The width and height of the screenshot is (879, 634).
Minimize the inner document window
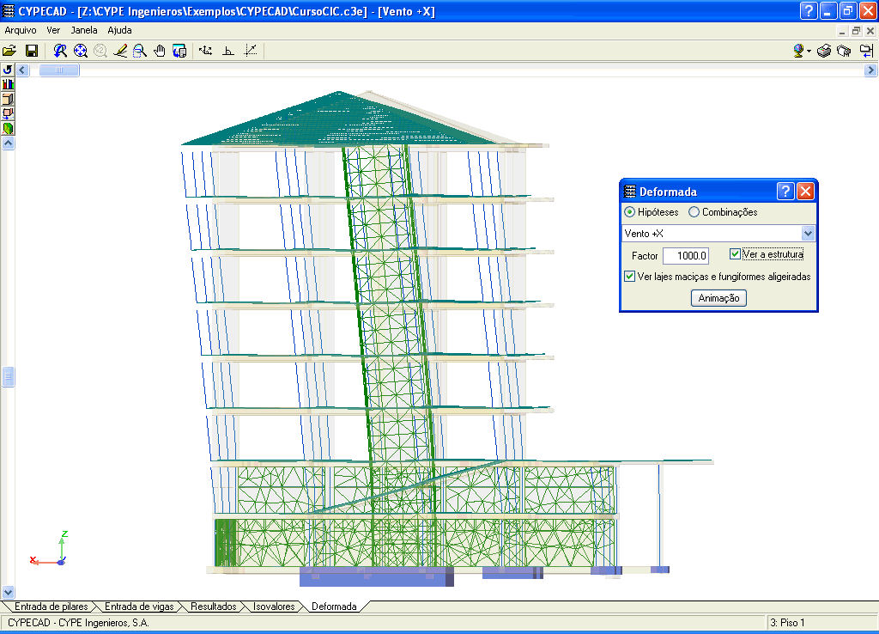[x=842, y=31]
